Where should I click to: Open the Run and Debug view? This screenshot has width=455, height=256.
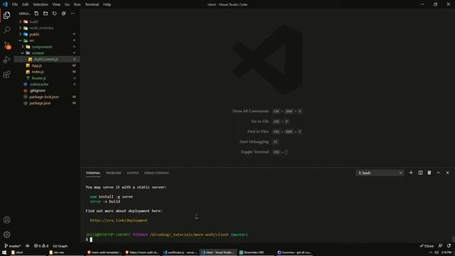point(6,60)
